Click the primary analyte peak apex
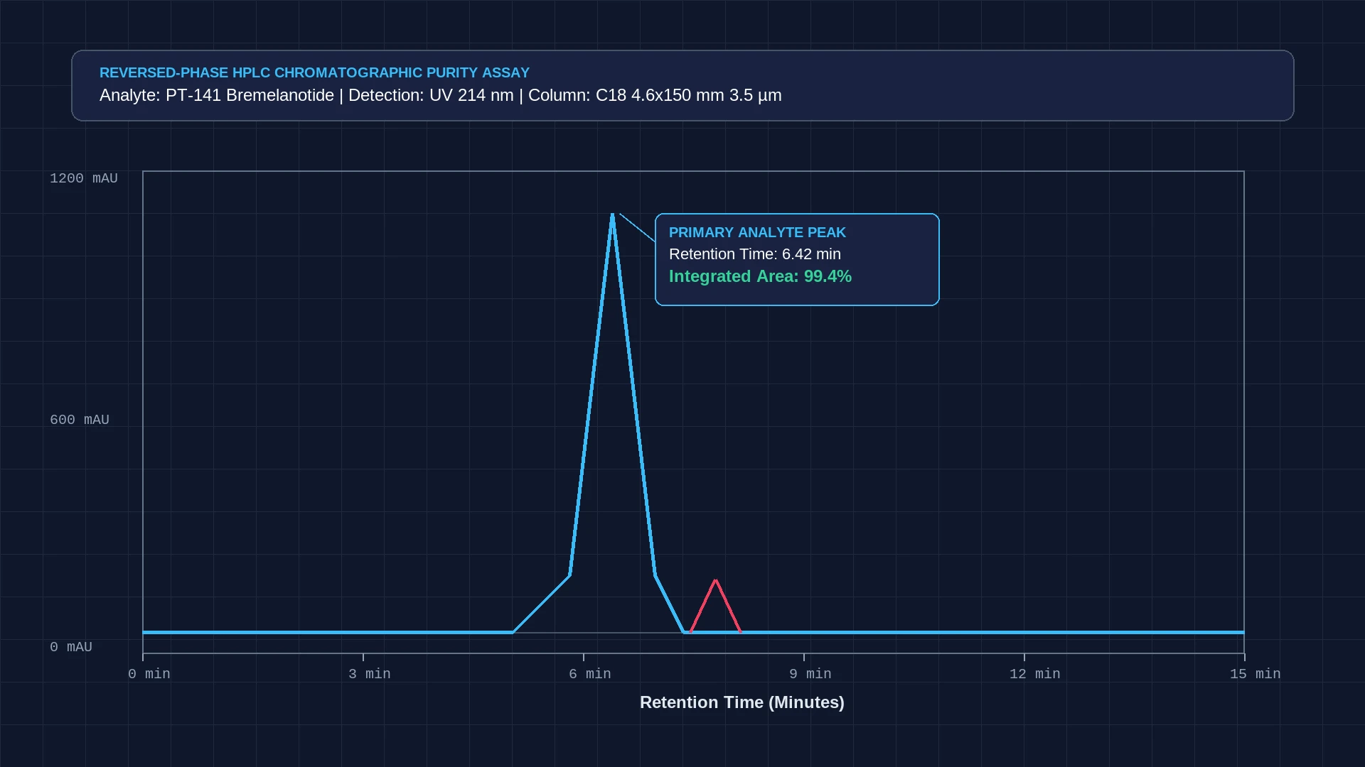Screen dimensions: 1365x767 pyautogui.click(x=612, y=216)
